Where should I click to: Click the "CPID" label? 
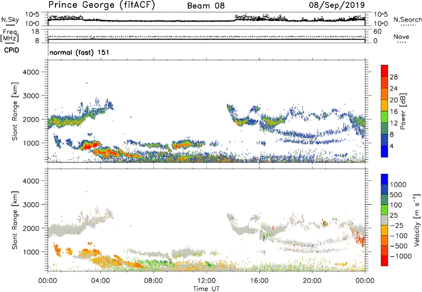click(x=12, y=50)
